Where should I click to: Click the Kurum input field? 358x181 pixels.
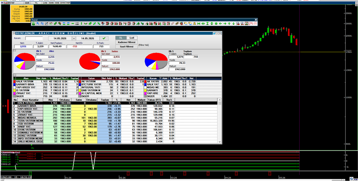(34, 38)
